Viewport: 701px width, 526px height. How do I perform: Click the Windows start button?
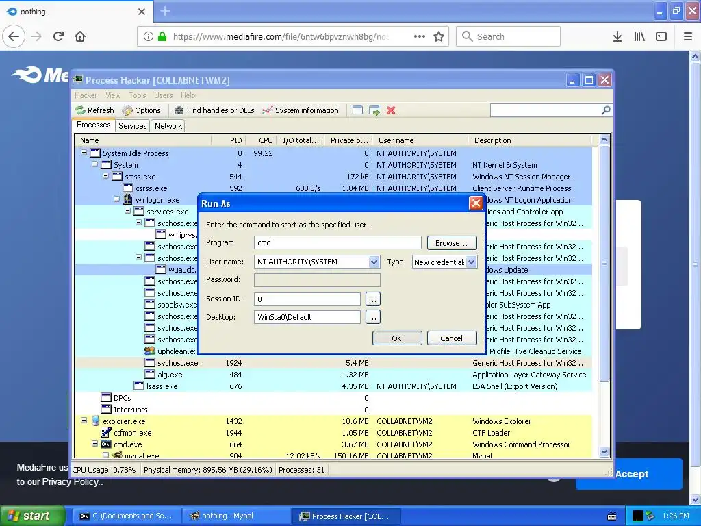pyautogui.click(x=32, y=516)
